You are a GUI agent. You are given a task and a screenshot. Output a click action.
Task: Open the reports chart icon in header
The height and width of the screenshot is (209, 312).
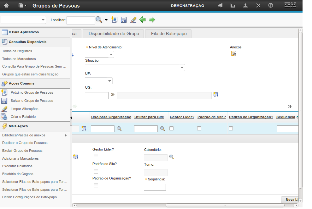coord(233,6)
